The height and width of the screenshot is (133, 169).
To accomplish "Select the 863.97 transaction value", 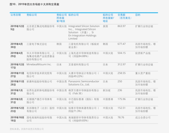I will point(122,26).
